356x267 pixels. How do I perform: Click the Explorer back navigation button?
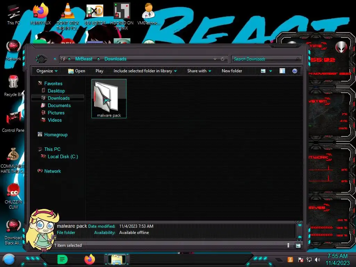click(x=41, y=59)
